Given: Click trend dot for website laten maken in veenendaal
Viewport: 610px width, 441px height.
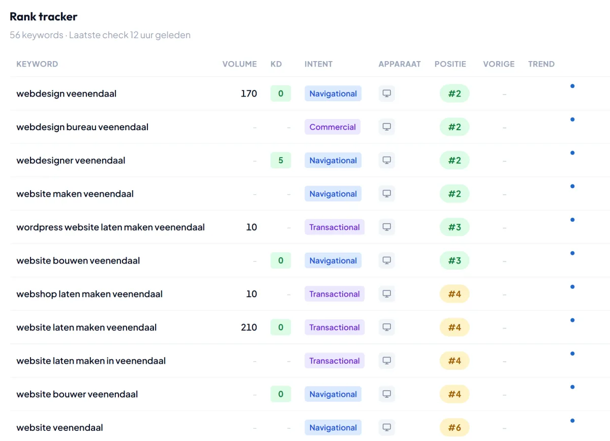Looking at the screenshot, I should [x=572, y=353].
